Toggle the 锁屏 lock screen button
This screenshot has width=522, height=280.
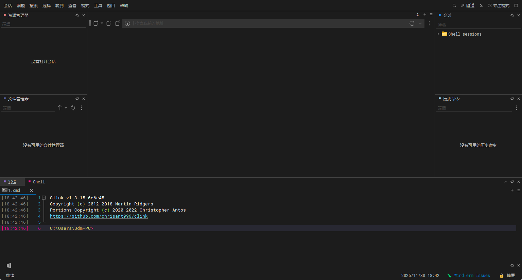click(x=507, y=276)
